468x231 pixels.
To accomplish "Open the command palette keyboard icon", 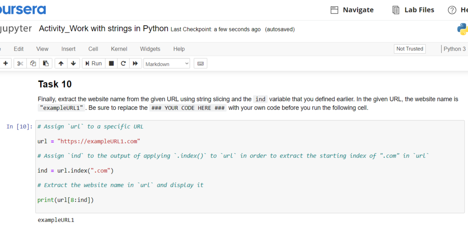I will point(201,63).
